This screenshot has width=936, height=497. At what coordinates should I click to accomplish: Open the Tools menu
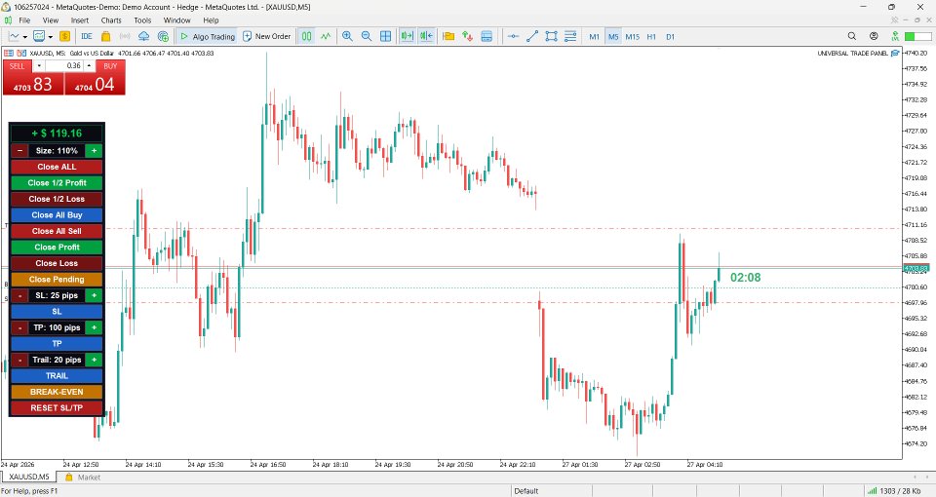point(142,20)
